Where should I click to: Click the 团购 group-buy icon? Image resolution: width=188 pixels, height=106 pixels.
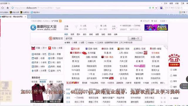coord(33,67)
